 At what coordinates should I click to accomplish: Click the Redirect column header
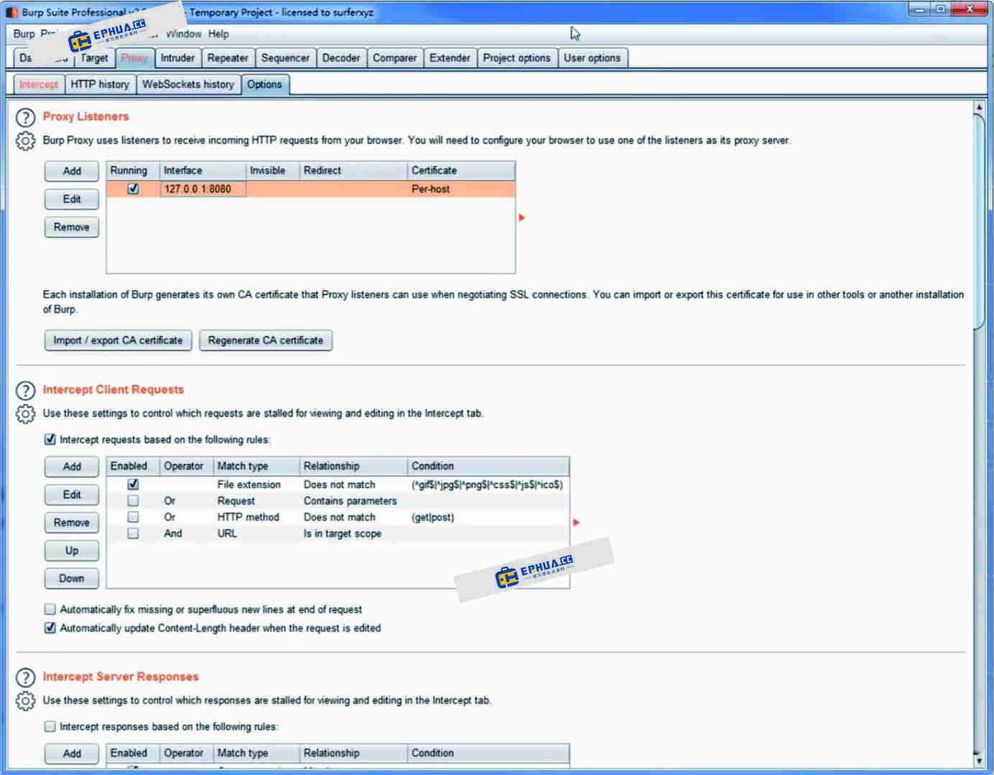tap(354, 170)
